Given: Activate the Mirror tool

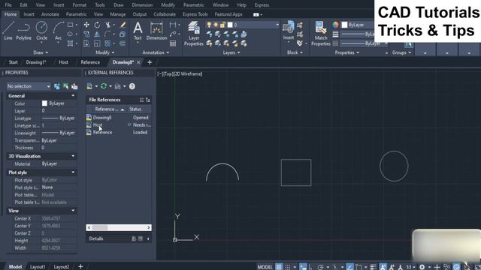Looking at the screenshot, I should point(97,34).
